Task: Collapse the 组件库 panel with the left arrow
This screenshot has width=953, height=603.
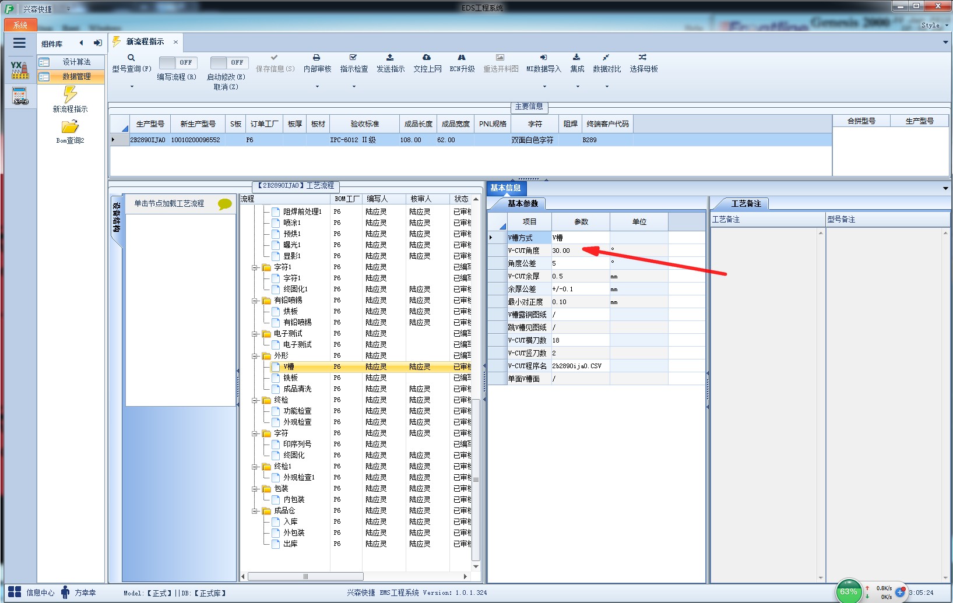Action: coord(81,43)
